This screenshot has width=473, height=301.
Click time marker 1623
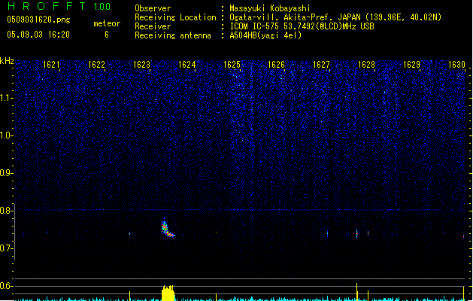[141, 65]
